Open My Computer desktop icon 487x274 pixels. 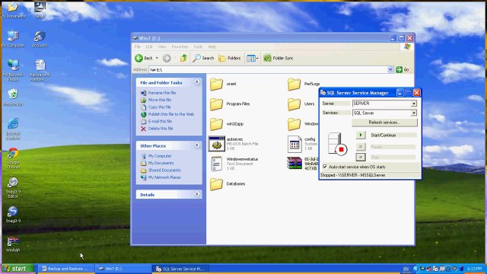click(x=13, y=39)
